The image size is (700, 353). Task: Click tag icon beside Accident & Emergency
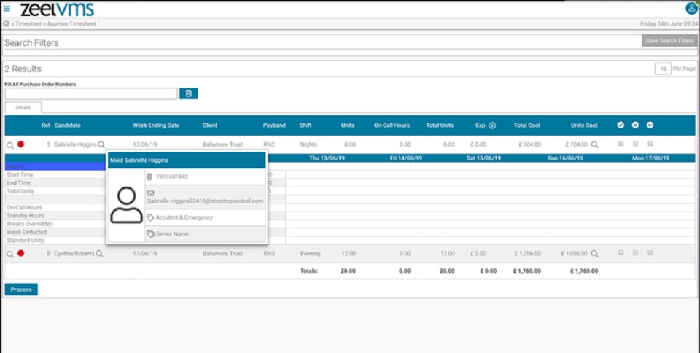(150, 218)
